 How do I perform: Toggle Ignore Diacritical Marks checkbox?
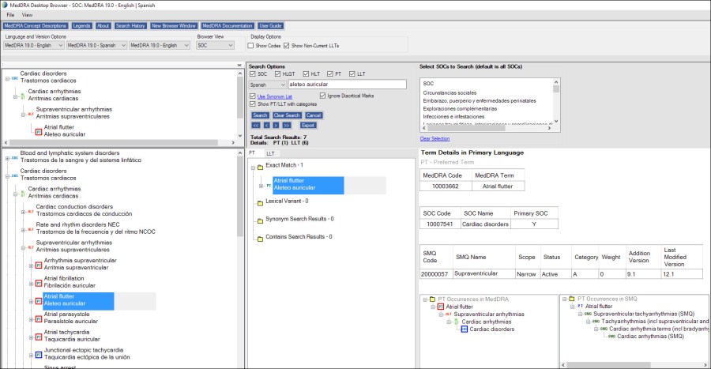[323, 96]
